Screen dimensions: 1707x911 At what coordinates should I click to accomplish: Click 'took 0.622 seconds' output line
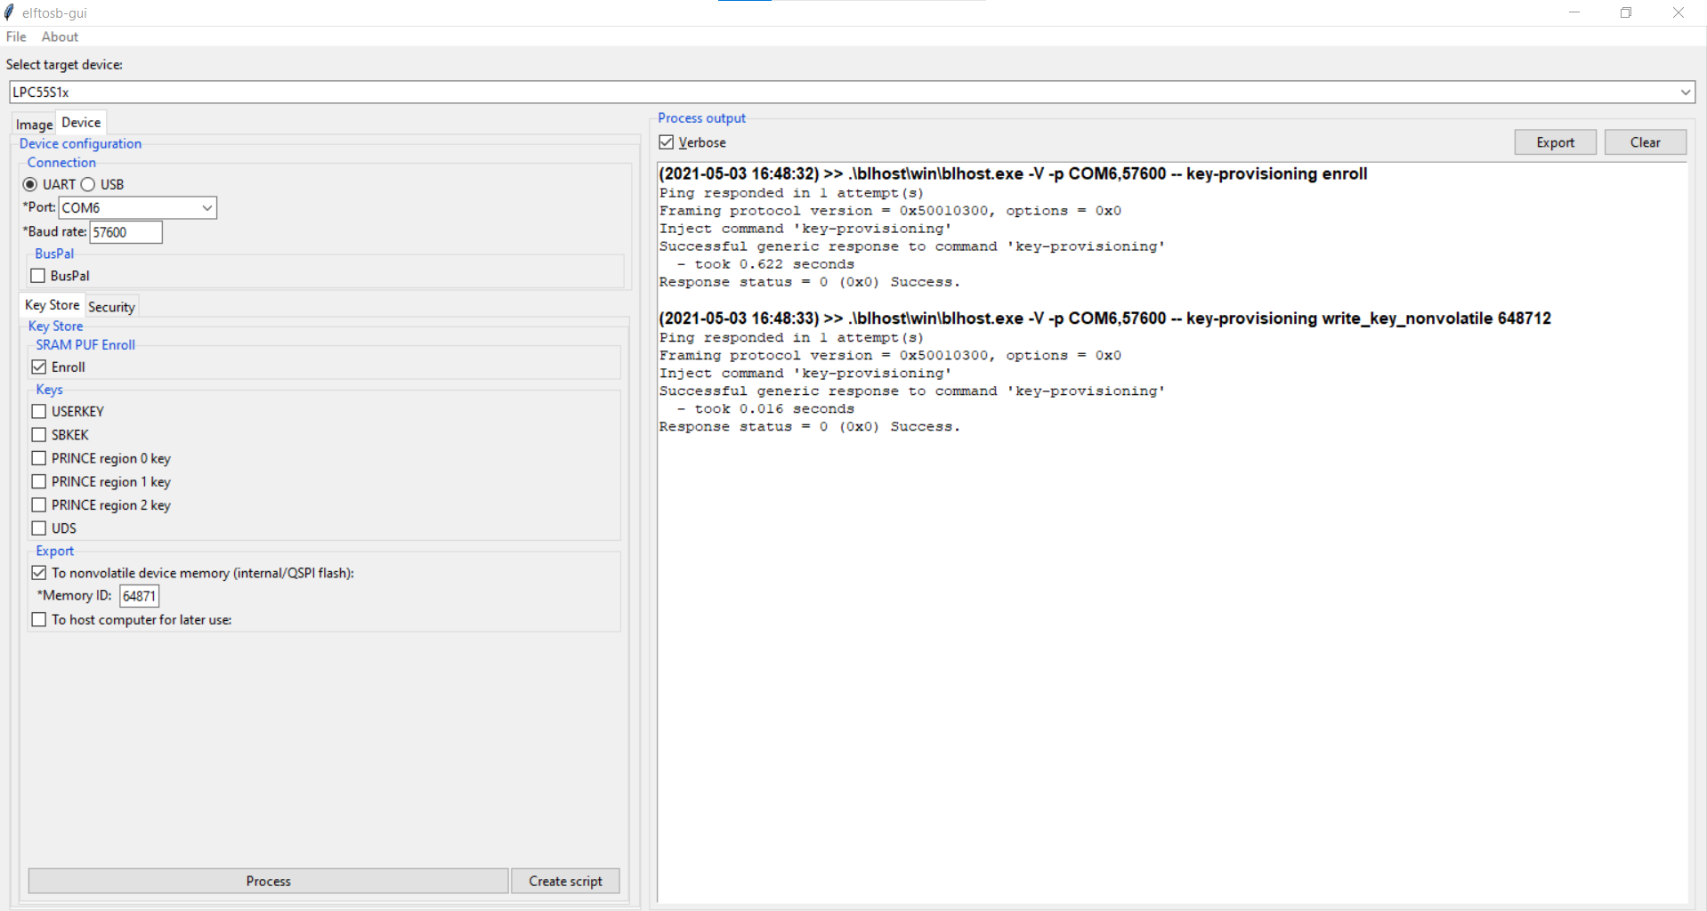coord(765,264)
